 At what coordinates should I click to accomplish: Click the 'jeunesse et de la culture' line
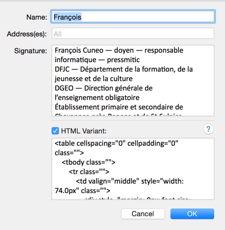[x=94, y=78]
